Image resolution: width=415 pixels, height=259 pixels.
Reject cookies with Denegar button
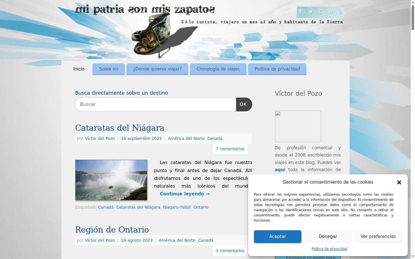click(328, 237)
